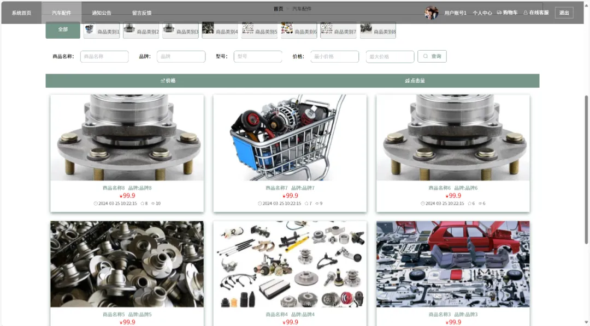Image resolution: width=590 pixels, height=326 pixels.
Task: Click the views eye icon on 商品名称6 card
Action: coord(480,203)
